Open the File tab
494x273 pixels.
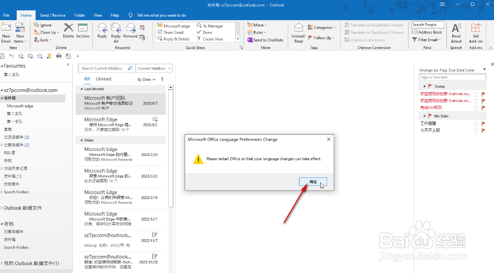pyautogui.click(x=6, y=15)
